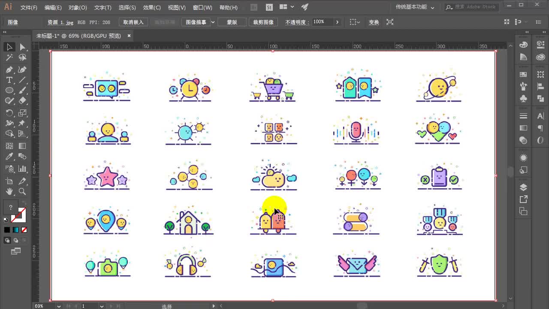Activate the Zoom magnifier tool
This screenshot has height=309, width=549.
22,192
